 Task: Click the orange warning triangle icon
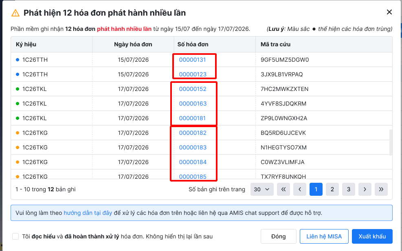tap(15, 13)
